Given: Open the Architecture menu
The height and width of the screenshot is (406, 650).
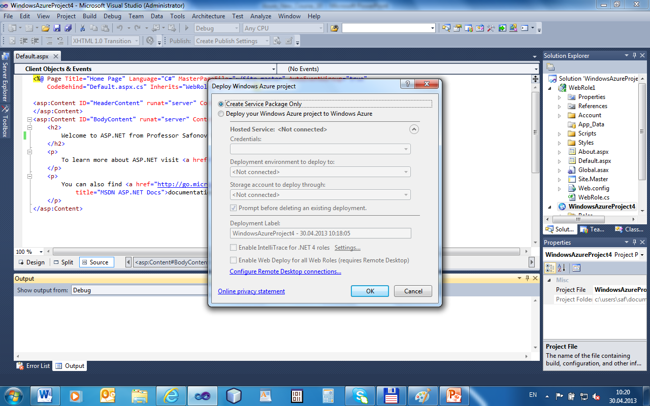Looking at the screenshot, I should click(208, 16).
